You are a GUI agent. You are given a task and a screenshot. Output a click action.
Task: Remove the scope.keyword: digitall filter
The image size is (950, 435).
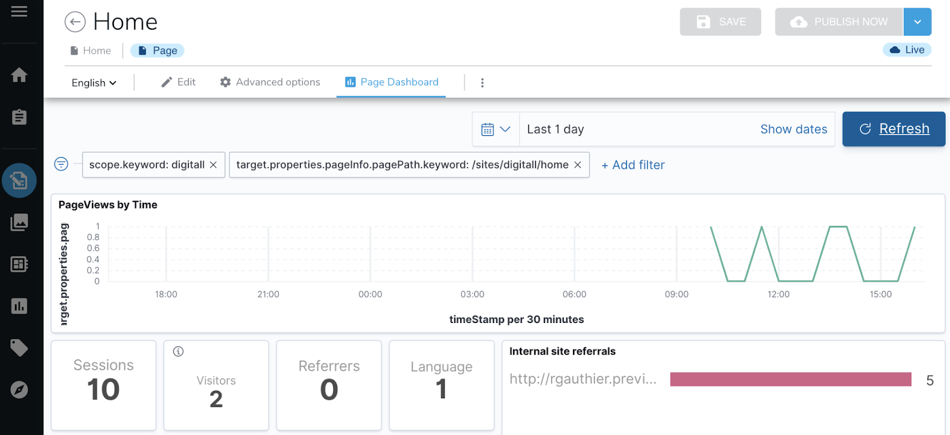(213, 165)
